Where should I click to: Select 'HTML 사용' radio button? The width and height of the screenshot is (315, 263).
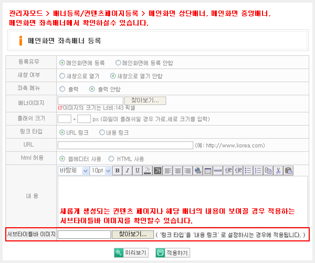tap(111, 158)
